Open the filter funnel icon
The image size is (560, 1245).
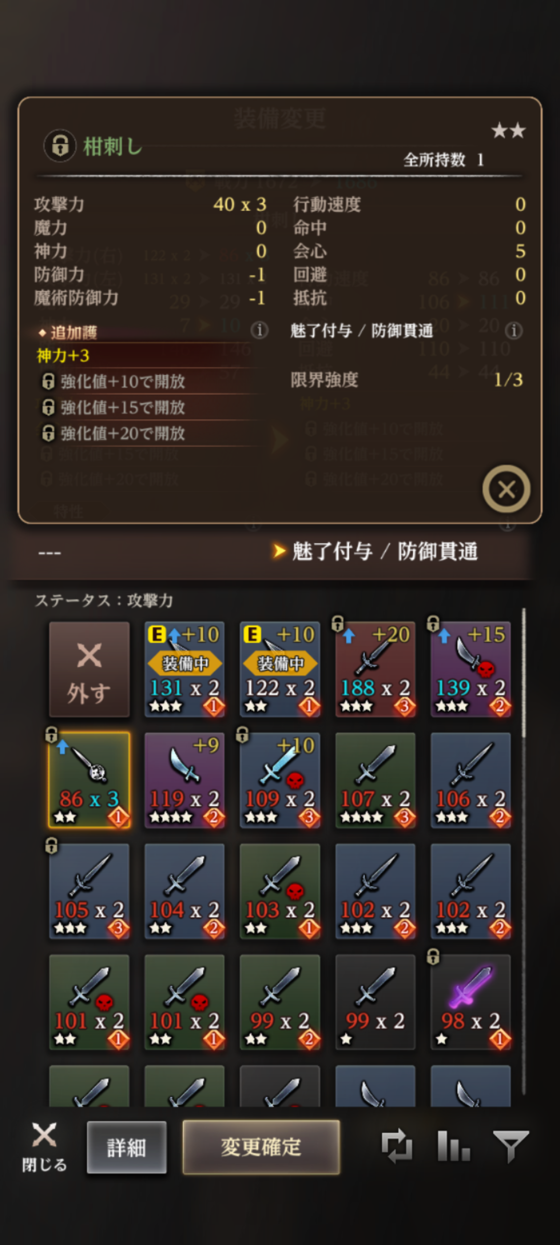511,1146
